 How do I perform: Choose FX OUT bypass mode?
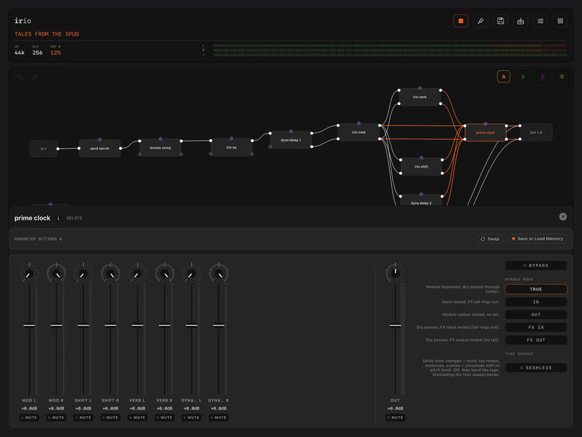click(x=536, y=340)
